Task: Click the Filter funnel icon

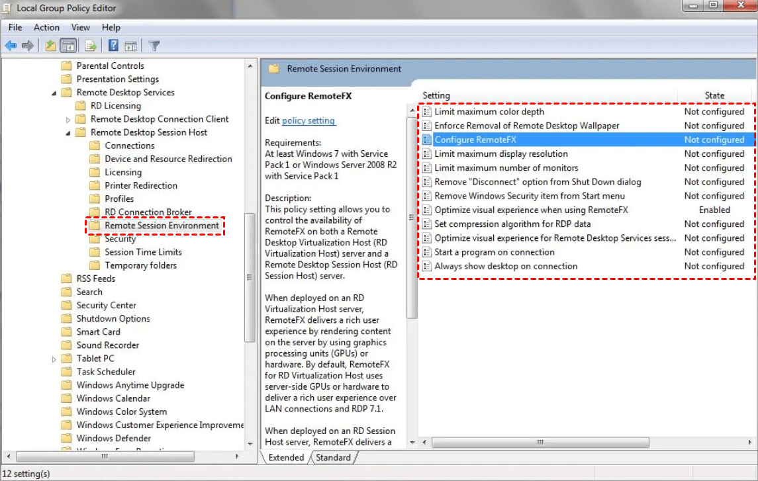Action: 154,46
